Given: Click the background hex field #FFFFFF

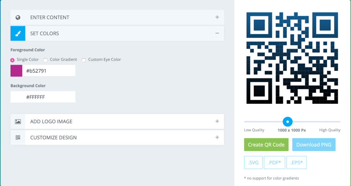Looking at the screenshot, I should coord(49,97).
